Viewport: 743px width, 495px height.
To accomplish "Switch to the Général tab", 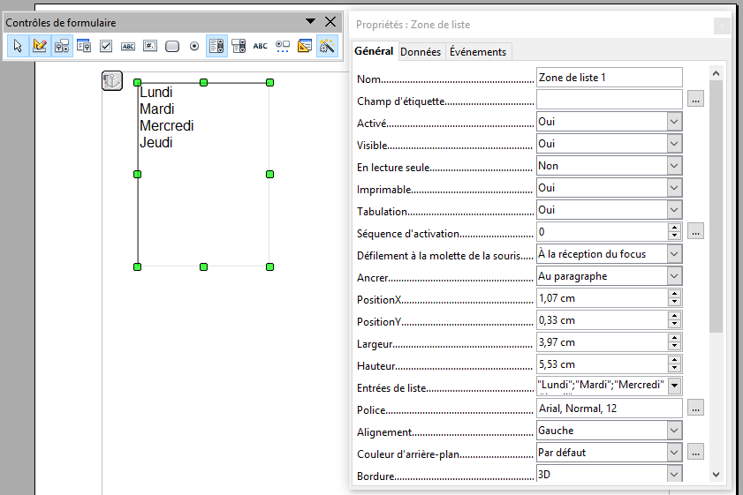I will click(374, 51).
